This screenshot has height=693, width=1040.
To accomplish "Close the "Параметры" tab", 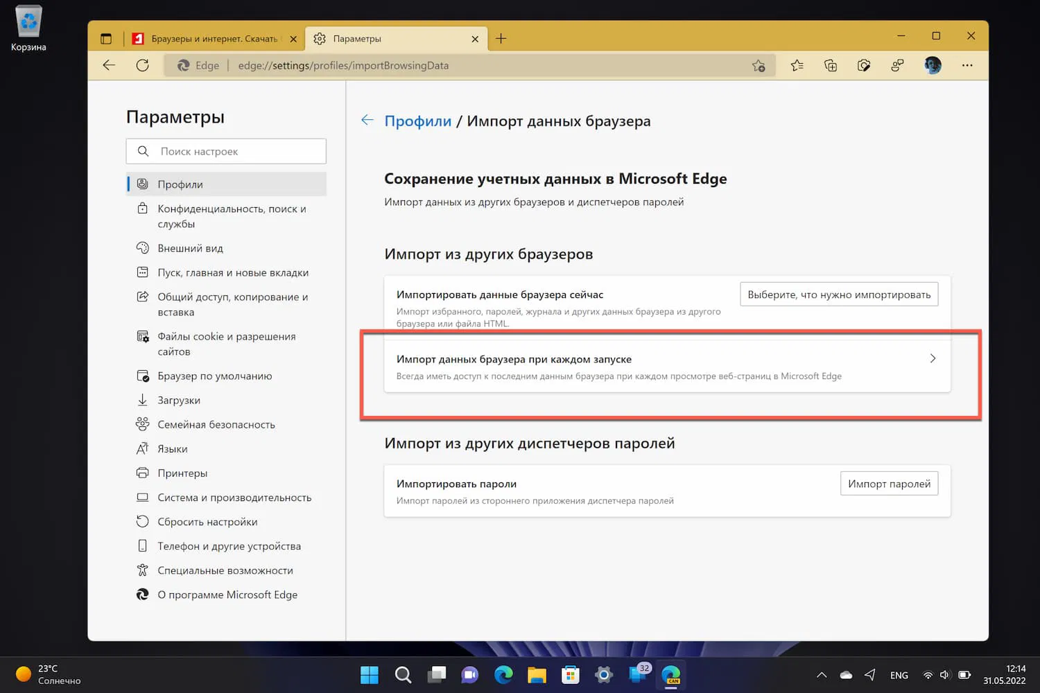I will click(x=475, y=39).
